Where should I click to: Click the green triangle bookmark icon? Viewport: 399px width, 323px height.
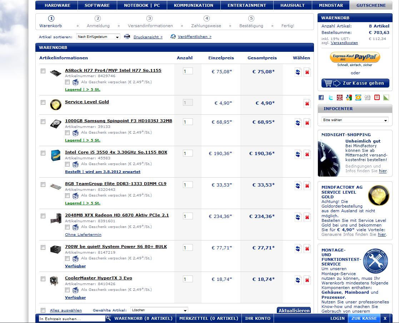[386, 98]
